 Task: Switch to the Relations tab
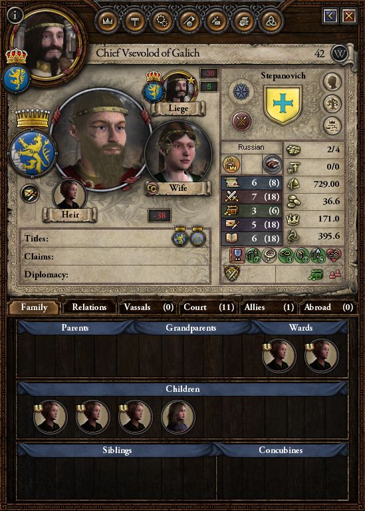point(89,307)
